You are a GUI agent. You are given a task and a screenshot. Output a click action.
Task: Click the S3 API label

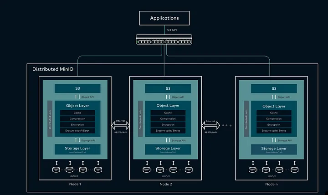(172, 30)
